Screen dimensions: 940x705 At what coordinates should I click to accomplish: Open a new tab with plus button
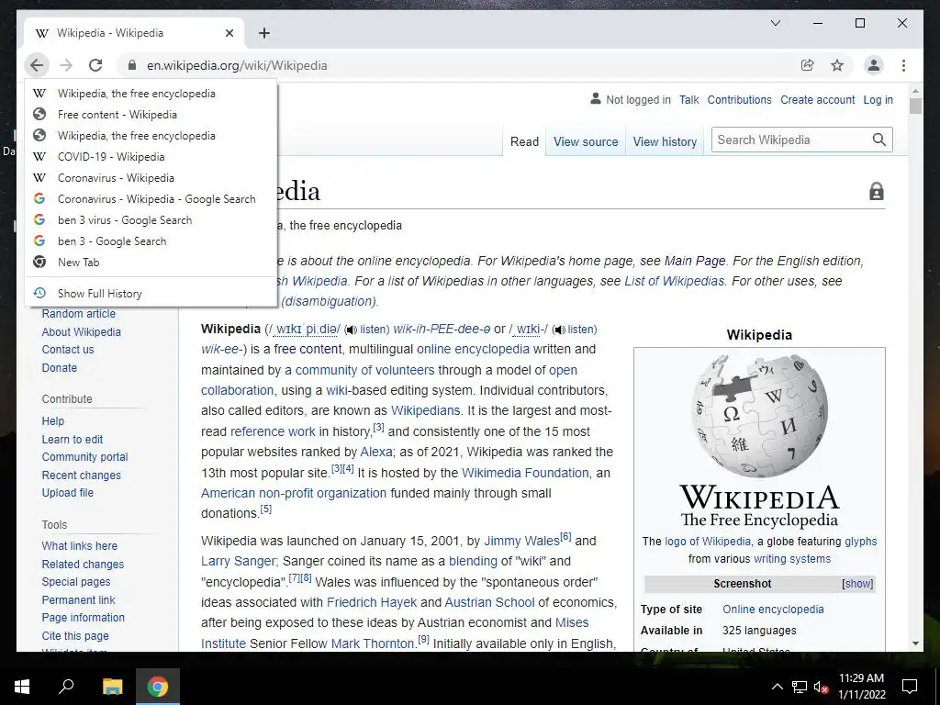click(264, 33)
